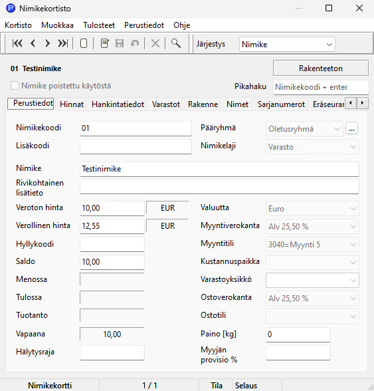Go to first record in toolbar

(17, 43)
